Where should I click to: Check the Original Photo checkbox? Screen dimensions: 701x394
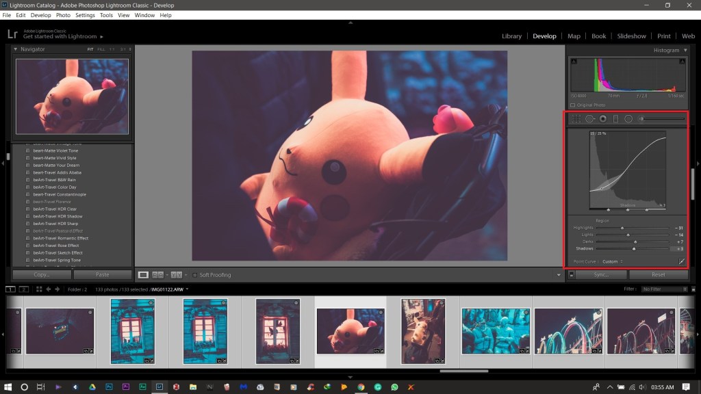tap(573, 105)
